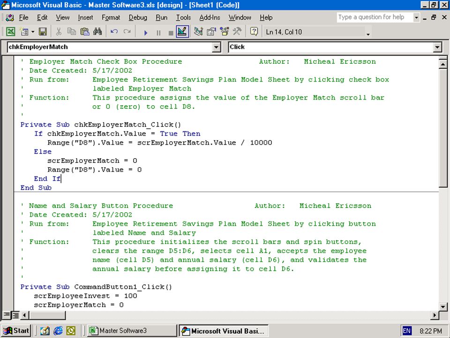Click the vertical scrollbar thumb
This screenshot has width=450, height=338.
tap(443, 129)
